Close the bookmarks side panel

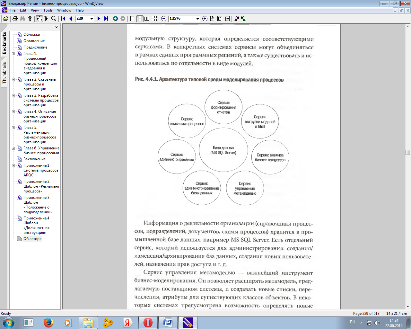(57, 27)
